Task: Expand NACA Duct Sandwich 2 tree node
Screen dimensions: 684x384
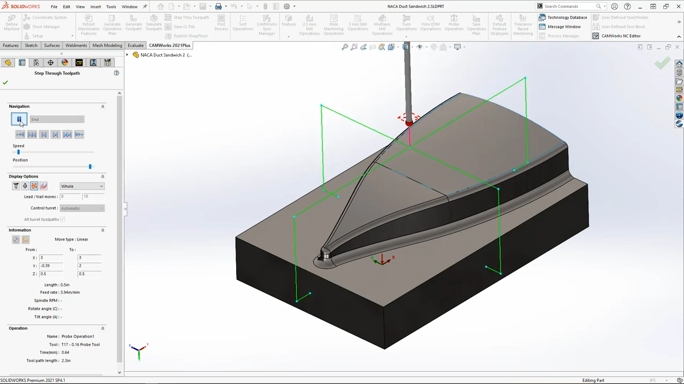Action: click(127, 55)
